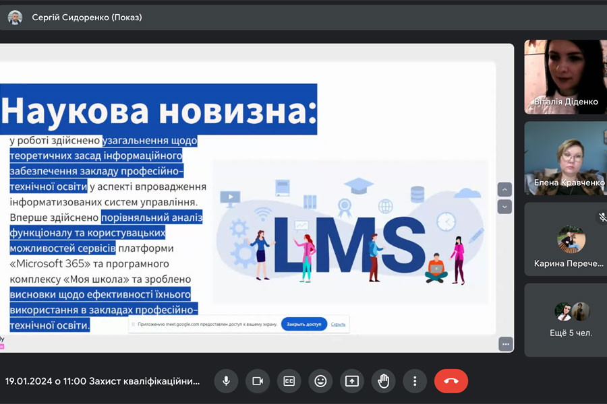This screenshot has width=607, height=404.
Task: Click the present screen button
Action: pos(352,381)
